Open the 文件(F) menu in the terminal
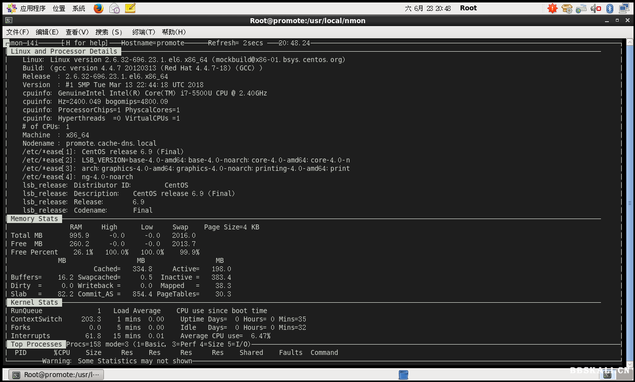This screenshot has height=382, width=635. 17,32
